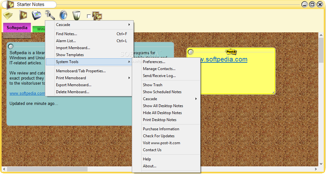Screen dimensions: 326x174
Task: Click the scroll down arrow
Action: [321, 164]
